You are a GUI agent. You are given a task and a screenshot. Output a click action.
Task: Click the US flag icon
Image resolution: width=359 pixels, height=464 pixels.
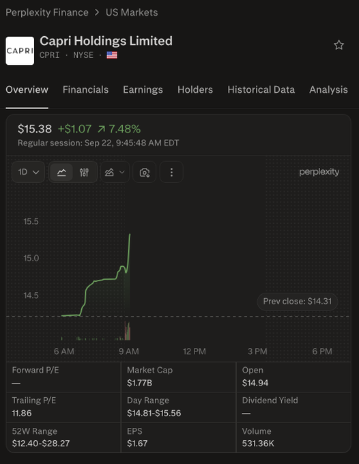[x=112, y=55]
